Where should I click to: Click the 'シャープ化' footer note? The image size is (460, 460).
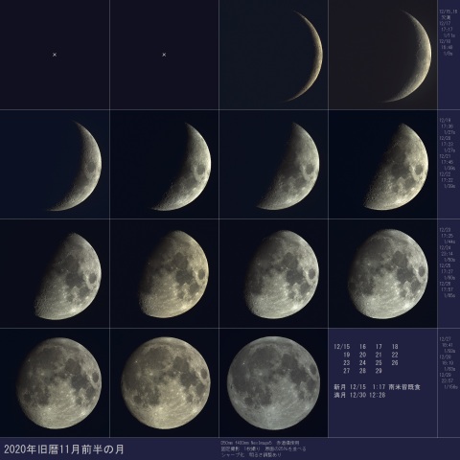click(233, 454)
